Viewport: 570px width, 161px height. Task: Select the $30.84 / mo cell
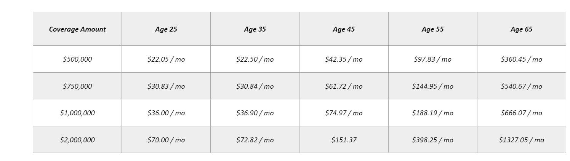click(255, 86)
